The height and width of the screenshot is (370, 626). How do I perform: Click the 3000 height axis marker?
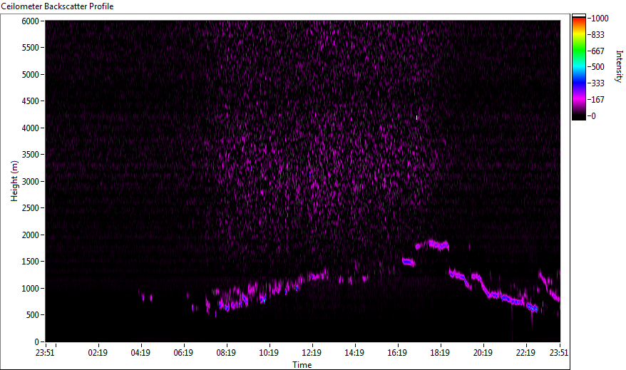coord(31,181)
